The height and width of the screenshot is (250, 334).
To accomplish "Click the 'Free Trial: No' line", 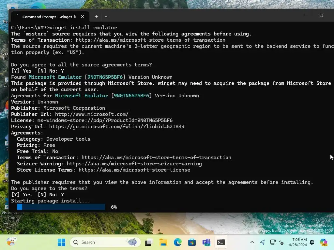I will point(38,151).
